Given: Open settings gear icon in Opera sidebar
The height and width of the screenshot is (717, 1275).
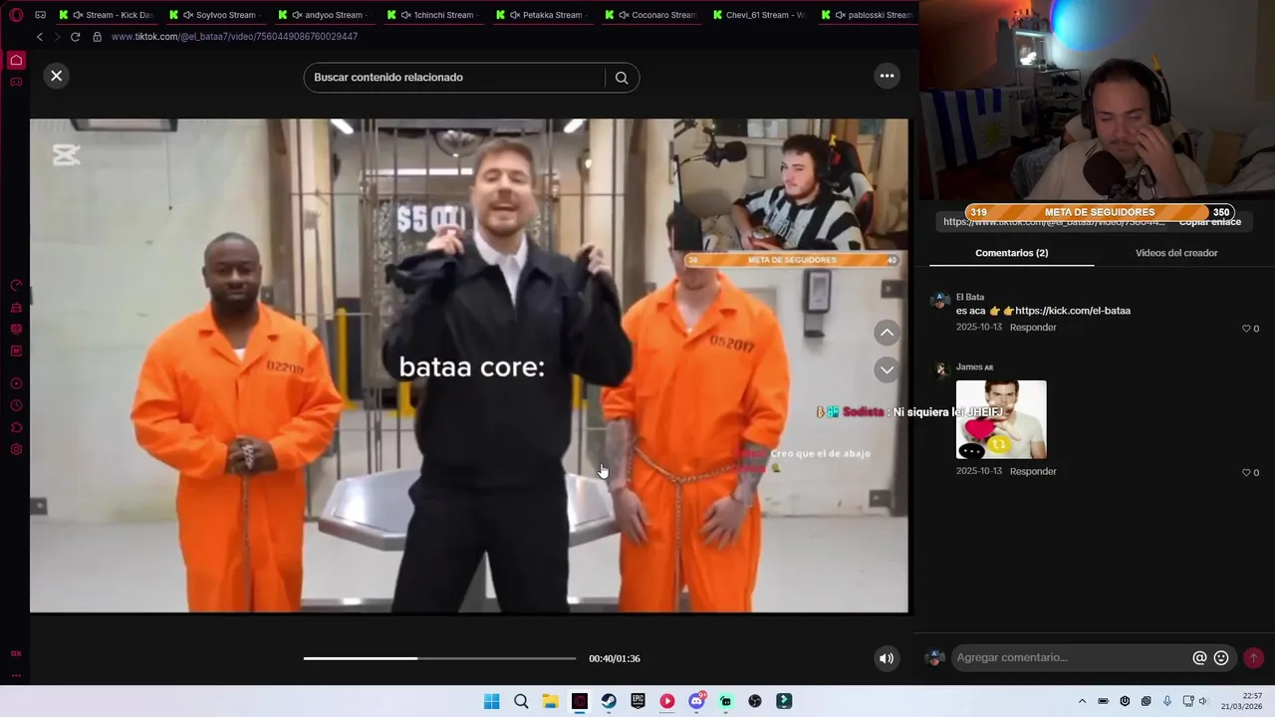Looking at the screenshot, I should (16, 449).
